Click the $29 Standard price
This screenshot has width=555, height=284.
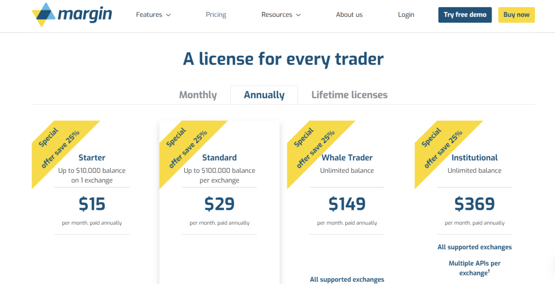tap(220, 204)
